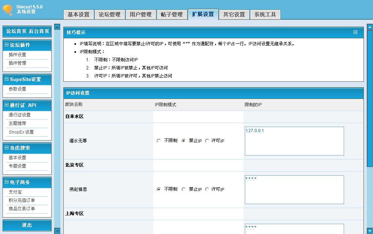Click the IP访问设置 panel header

click(214, 93)
